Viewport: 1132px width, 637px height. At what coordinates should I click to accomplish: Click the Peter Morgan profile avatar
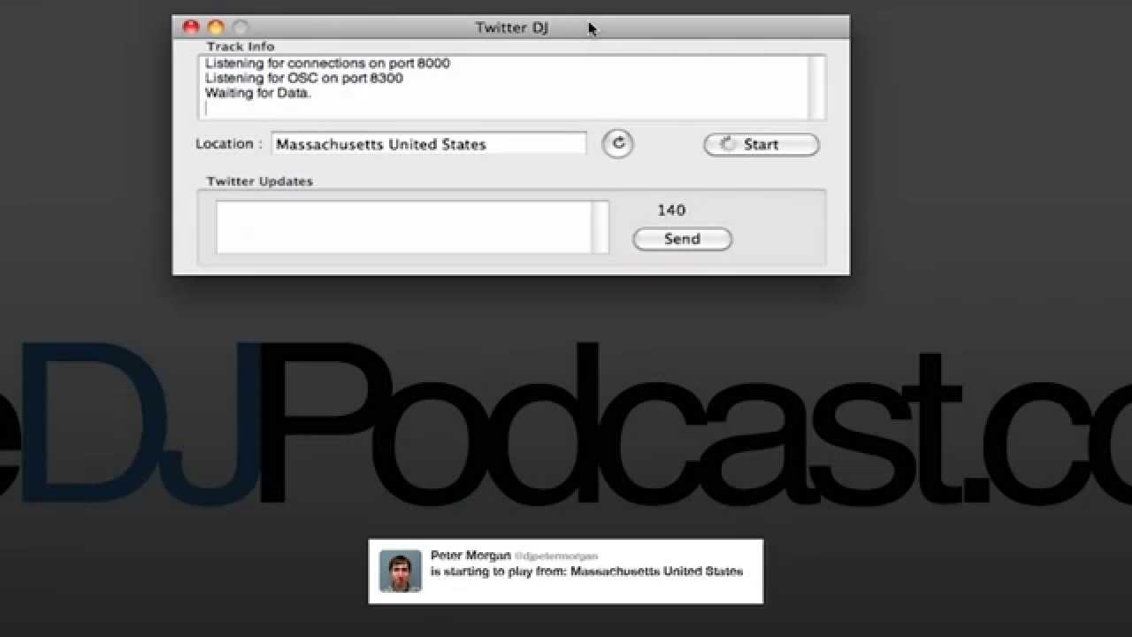(x=401, y=571)
